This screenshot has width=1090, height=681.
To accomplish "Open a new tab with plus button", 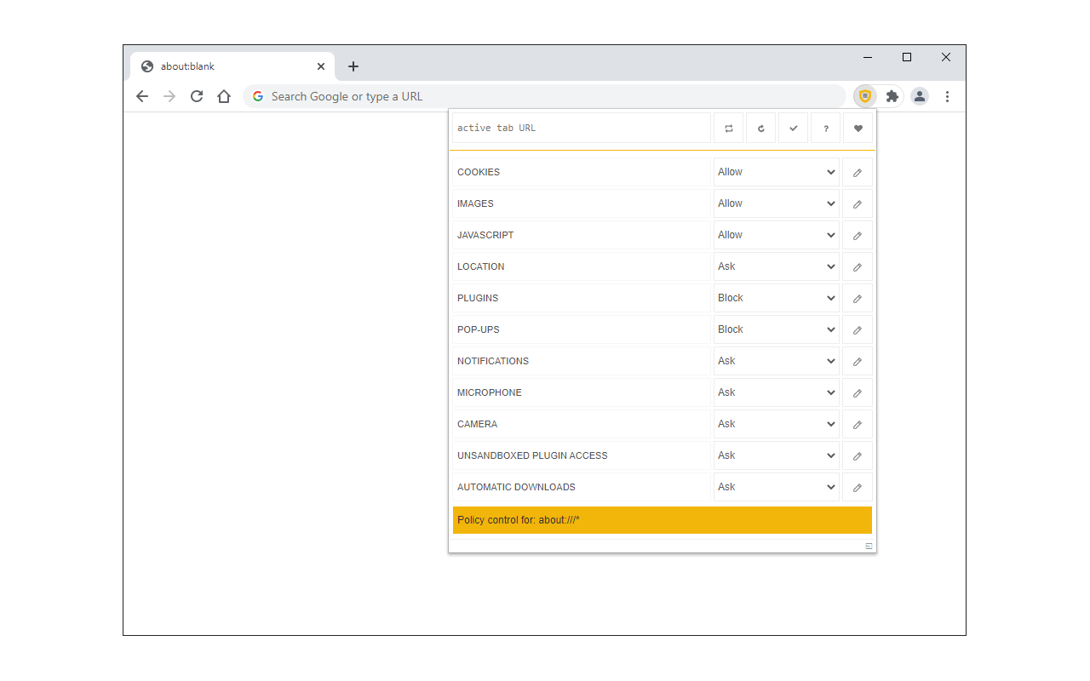I will coord(353,66).
